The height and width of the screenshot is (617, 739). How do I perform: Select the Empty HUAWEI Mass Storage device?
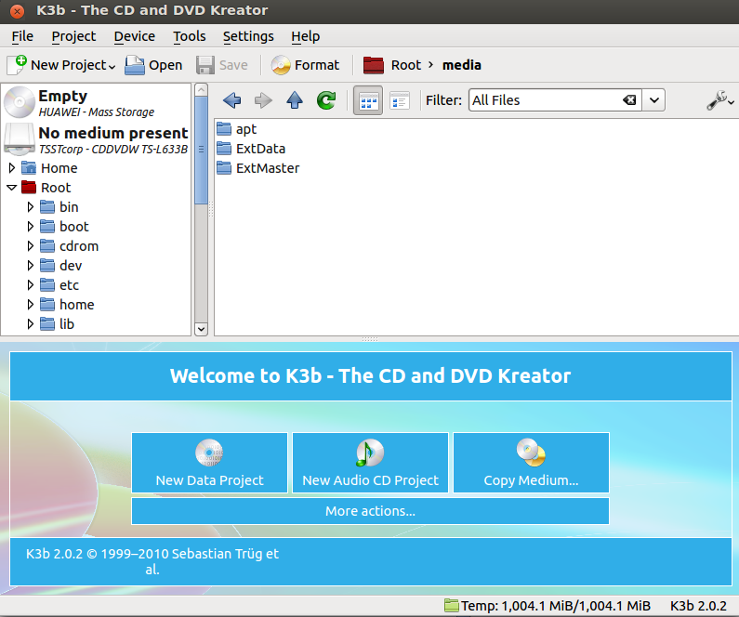coord(97,102)
